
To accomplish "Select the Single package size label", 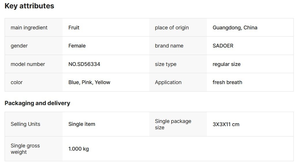I will [x=173, y=124].
